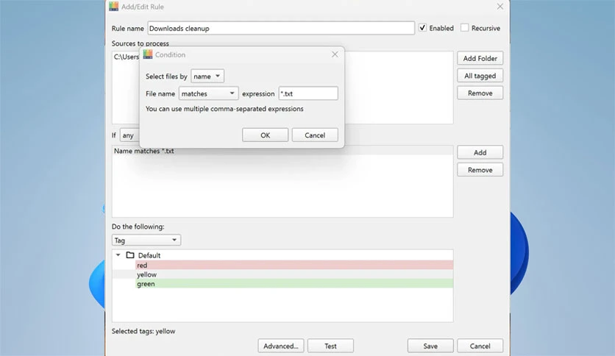
Task: Click Cancel in the Condition dialog
Action: coord(315,135)
